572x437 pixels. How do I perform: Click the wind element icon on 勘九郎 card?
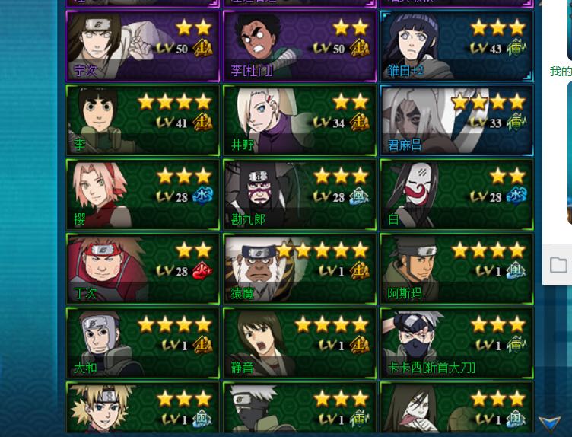[359, 197]
